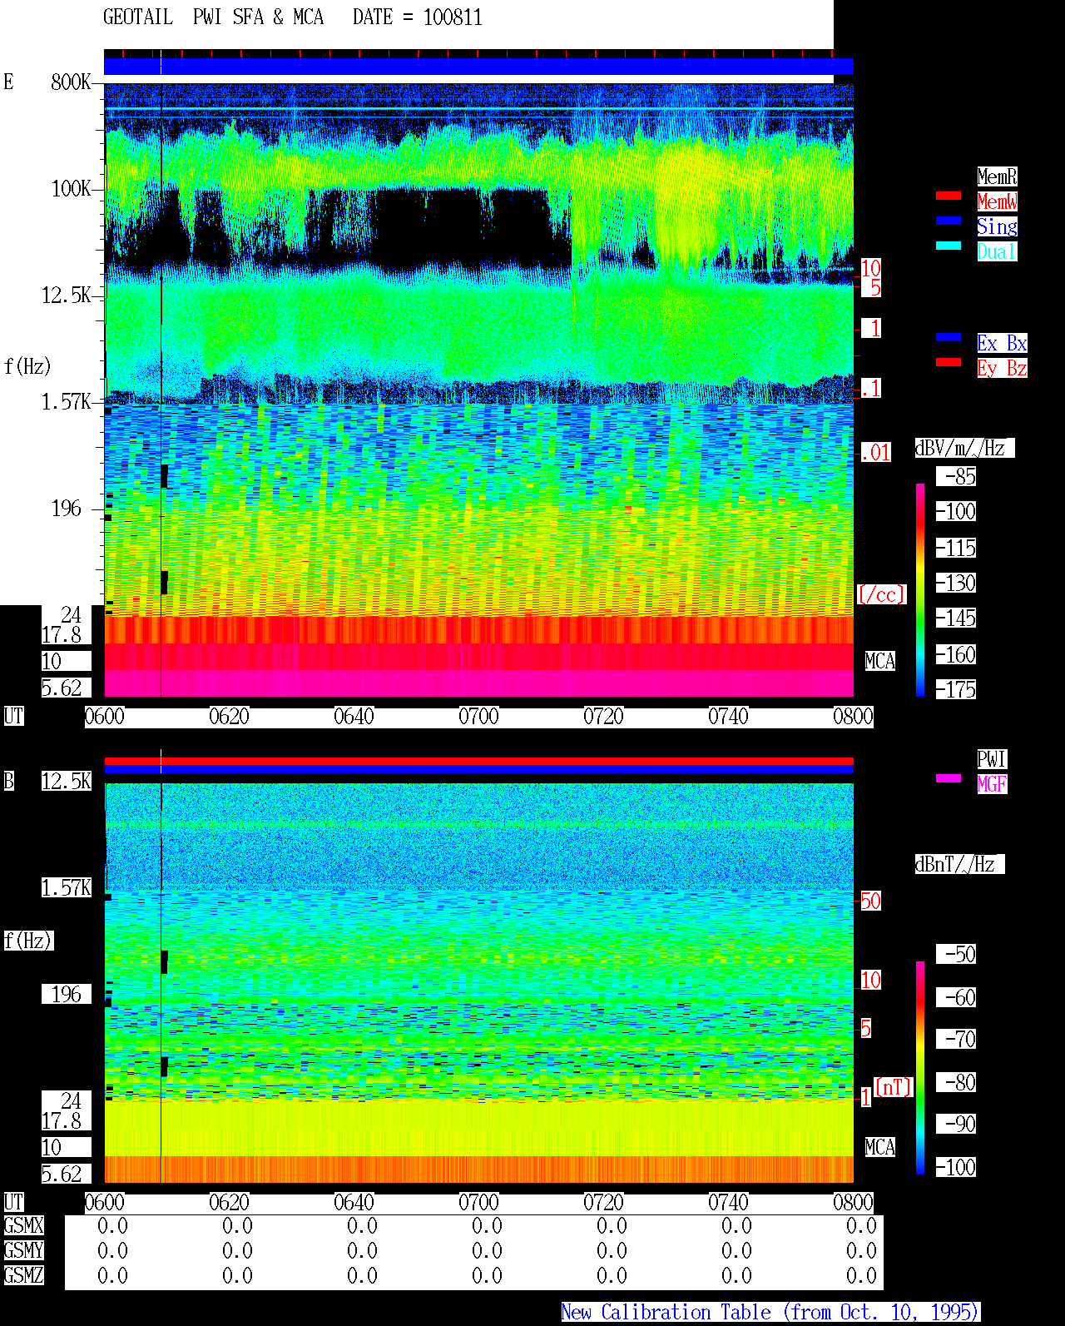
Task: Click the -60 color scale value
Action: pyautogui.click(x=957, y=997)
